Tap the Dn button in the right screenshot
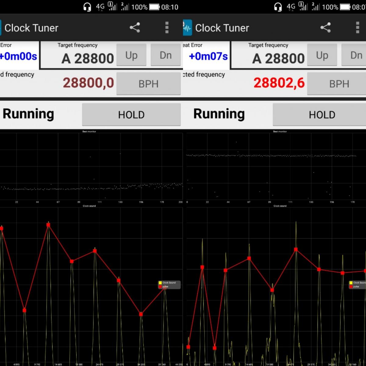366x366 pixels. point(354,55)
